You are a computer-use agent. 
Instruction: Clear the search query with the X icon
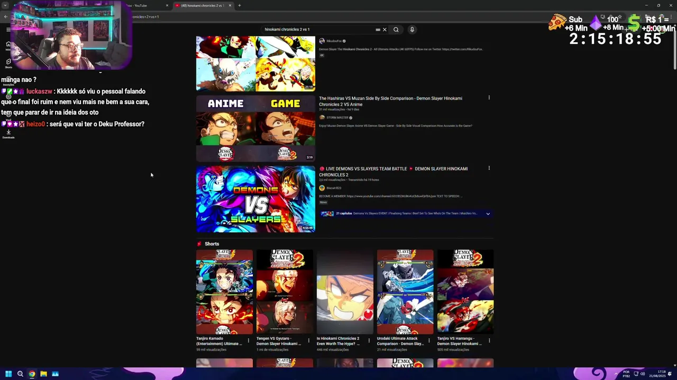[x=385, y=30]
